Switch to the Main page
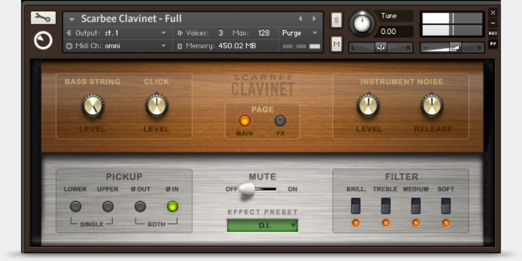Screen dimensions: 522x261 point(245,121)
